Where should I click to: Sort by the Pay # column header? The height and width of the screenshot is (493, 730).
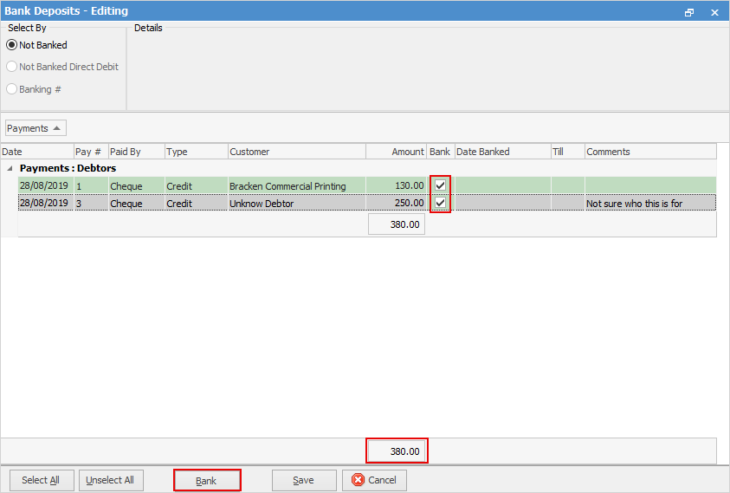(91, 152)
